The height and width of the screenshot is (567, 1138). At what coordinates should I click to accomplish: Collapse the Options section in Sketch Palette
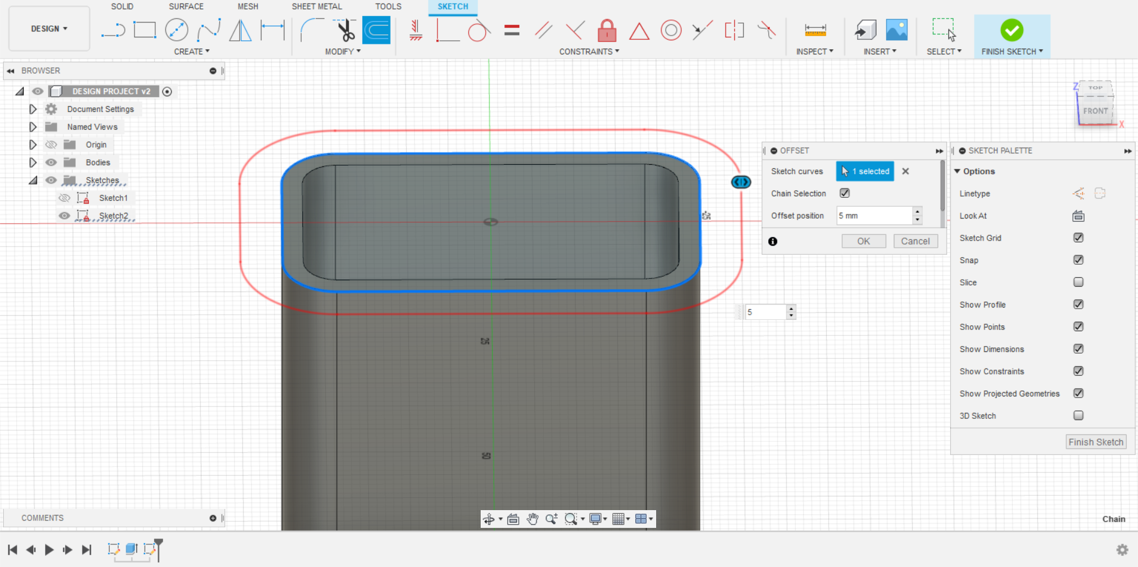[957, 171]
